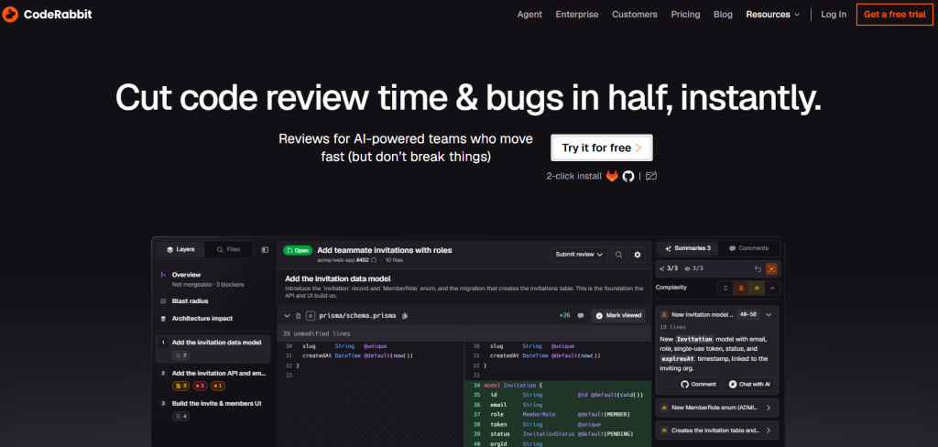Click the undo arrow icon in summaries bar
The height and width of the screenshot is (447, 938).
pos(758,268)
